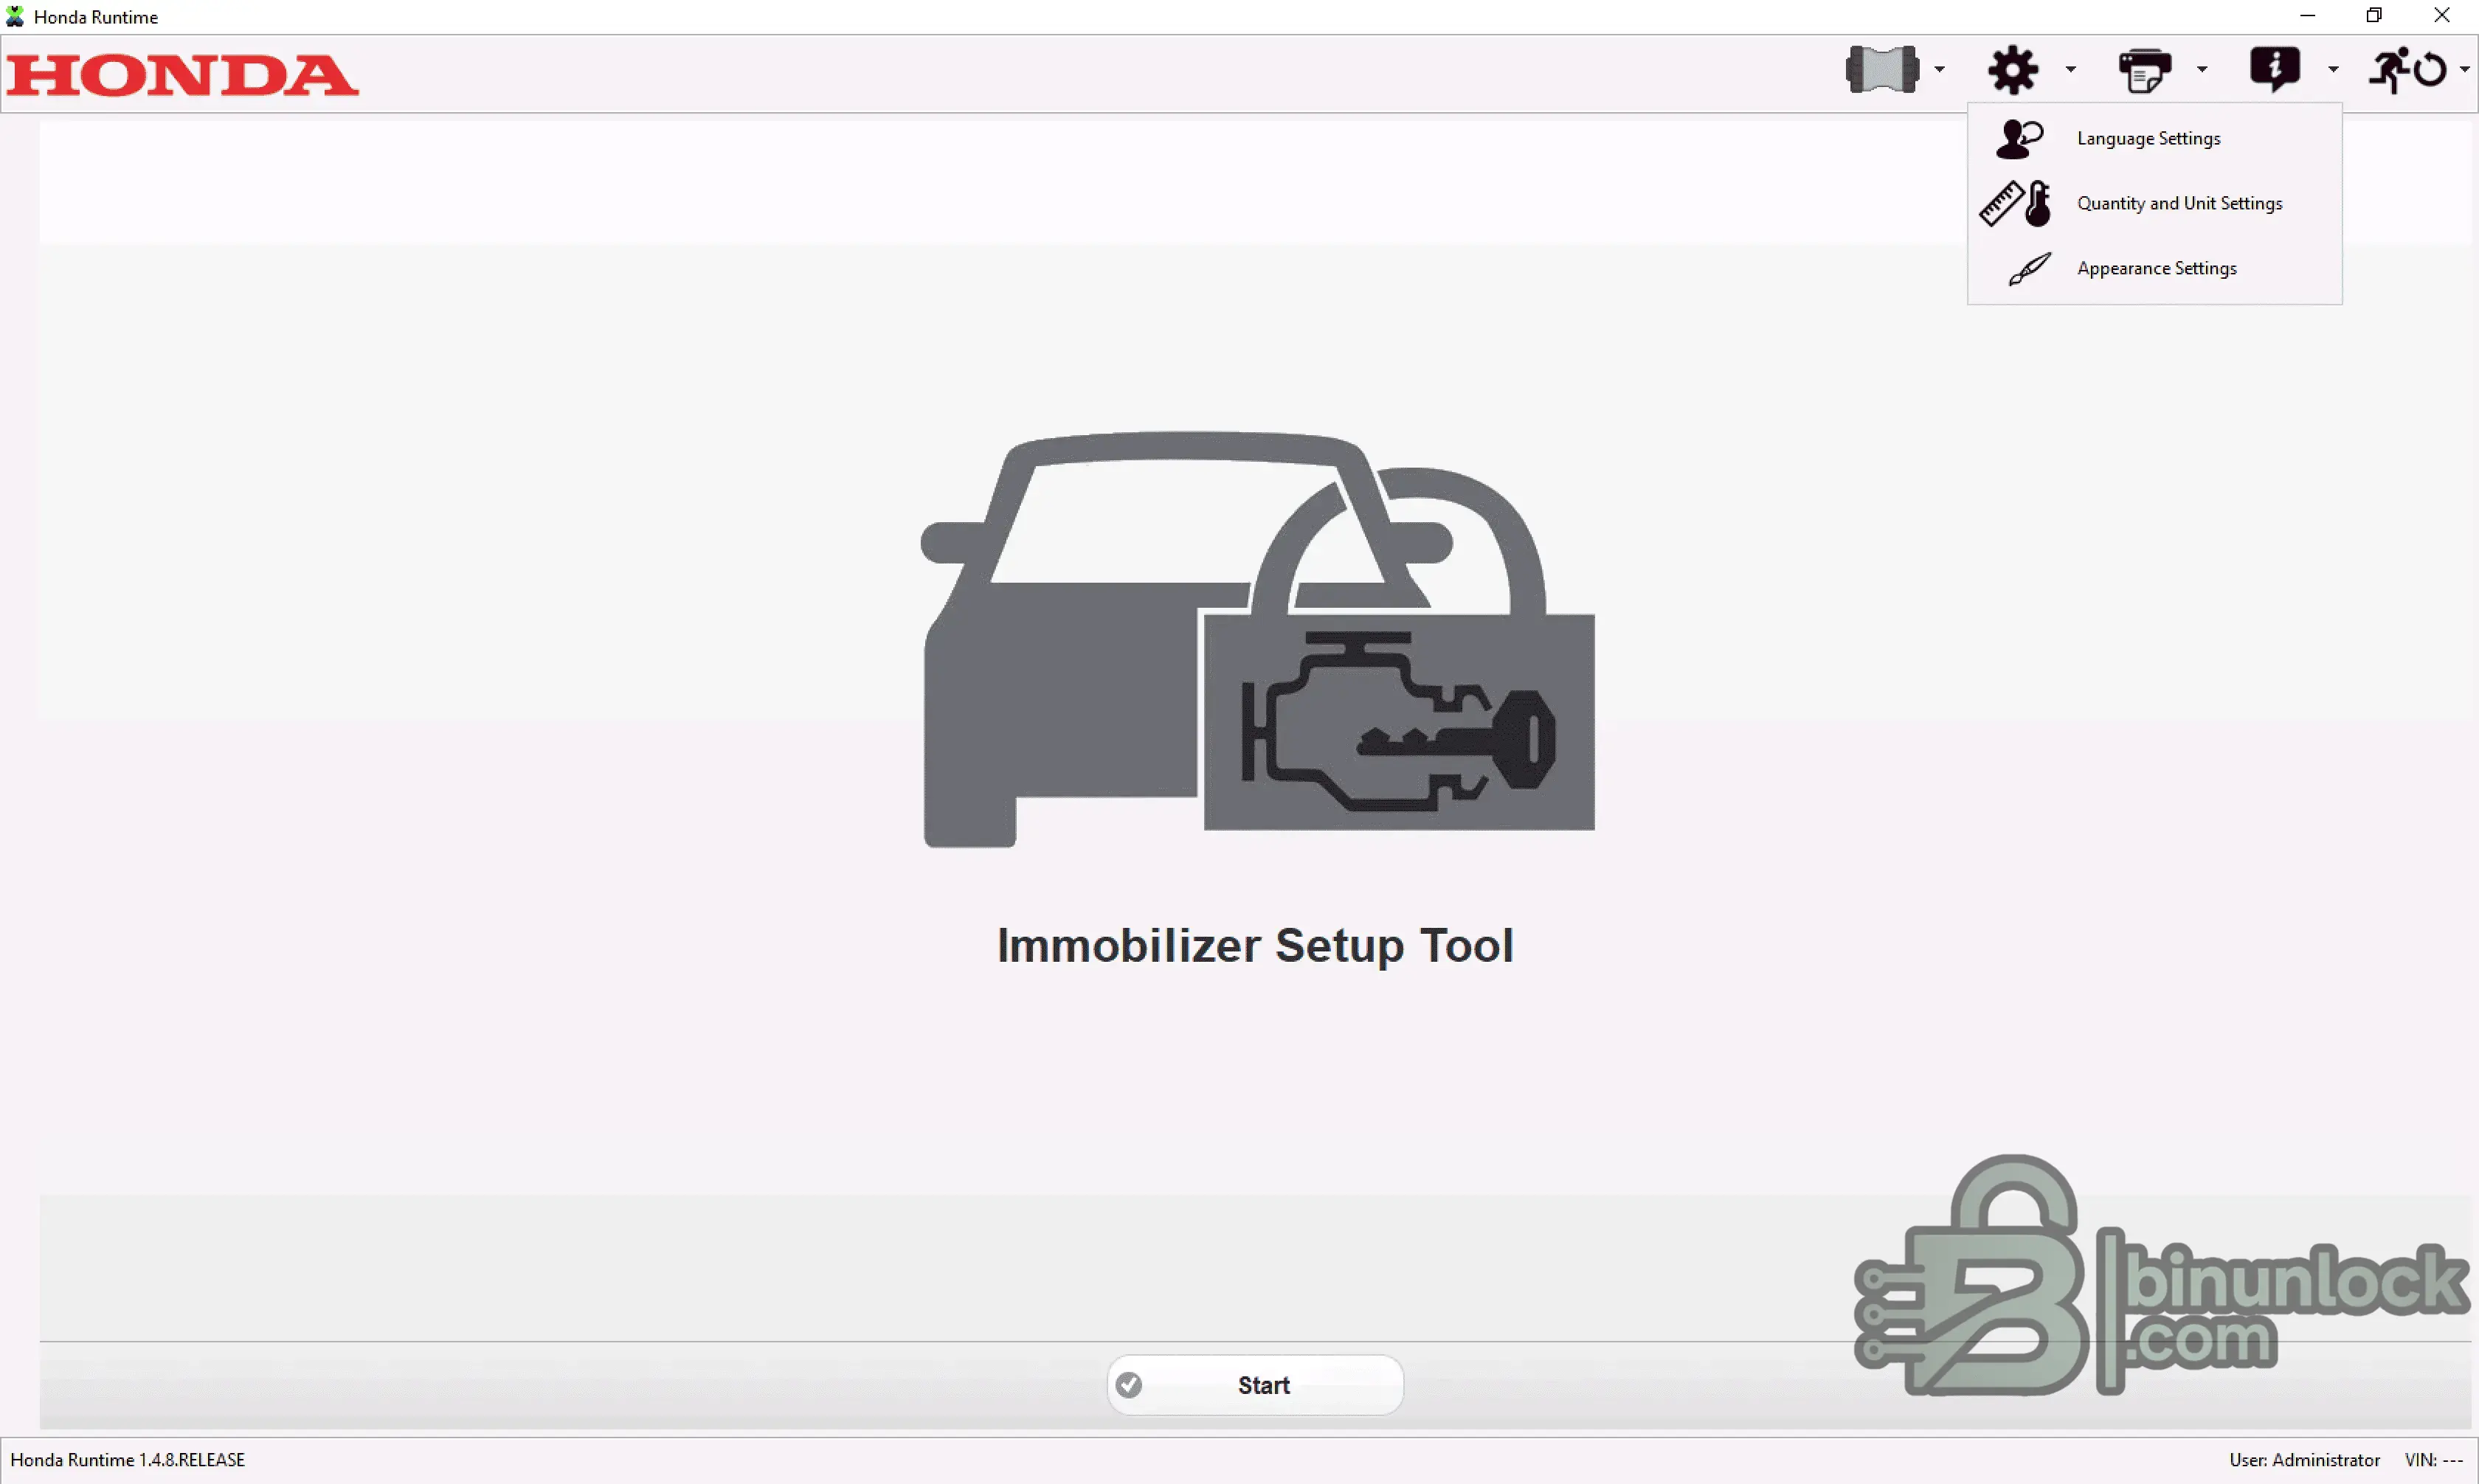Click the Immobilizer Setup Tool heading
This screenshot has height=1484, width=2479.
click(x=1255, y=946)
